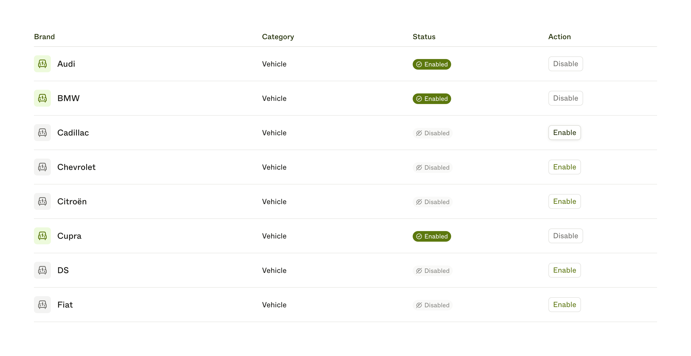Disable the Audi brand

click(565, 64)
